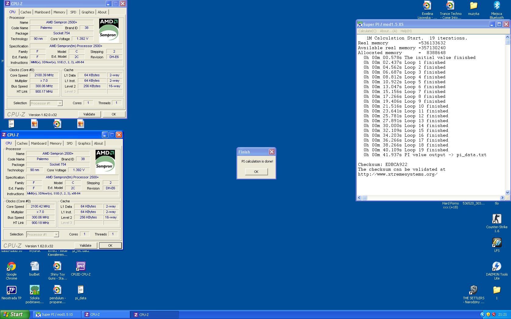Click Validate in lower CPU-Z window
Screen dimensions: 511x319
tap(85, 245)
